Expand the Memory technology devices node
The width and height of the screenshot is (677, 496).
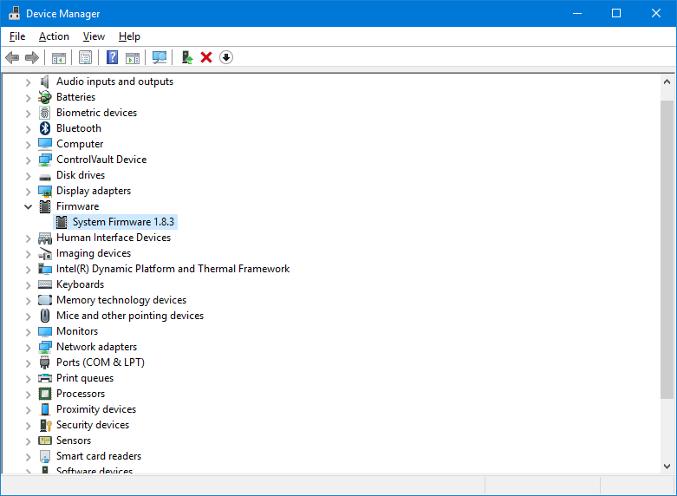click(28, 301)
